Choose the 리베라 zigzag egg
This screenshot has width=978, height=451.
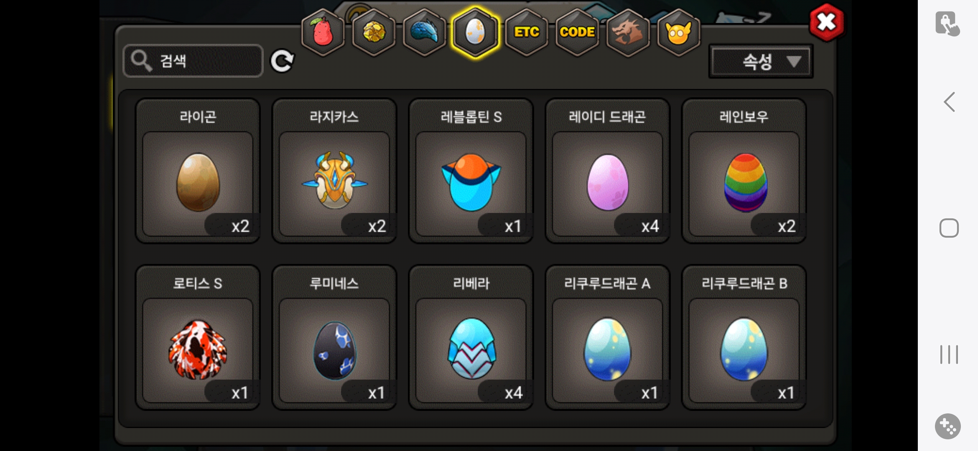point(471,337)
